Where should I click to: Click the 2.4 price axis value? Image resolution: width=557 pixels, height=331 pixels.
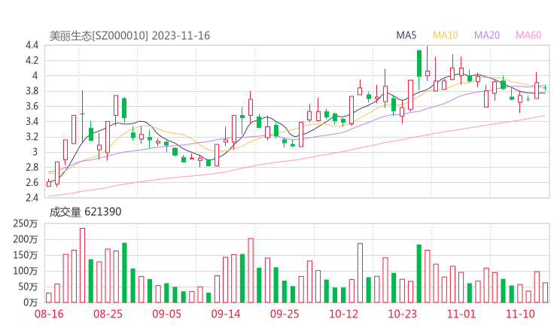click(x=32, y=197)
